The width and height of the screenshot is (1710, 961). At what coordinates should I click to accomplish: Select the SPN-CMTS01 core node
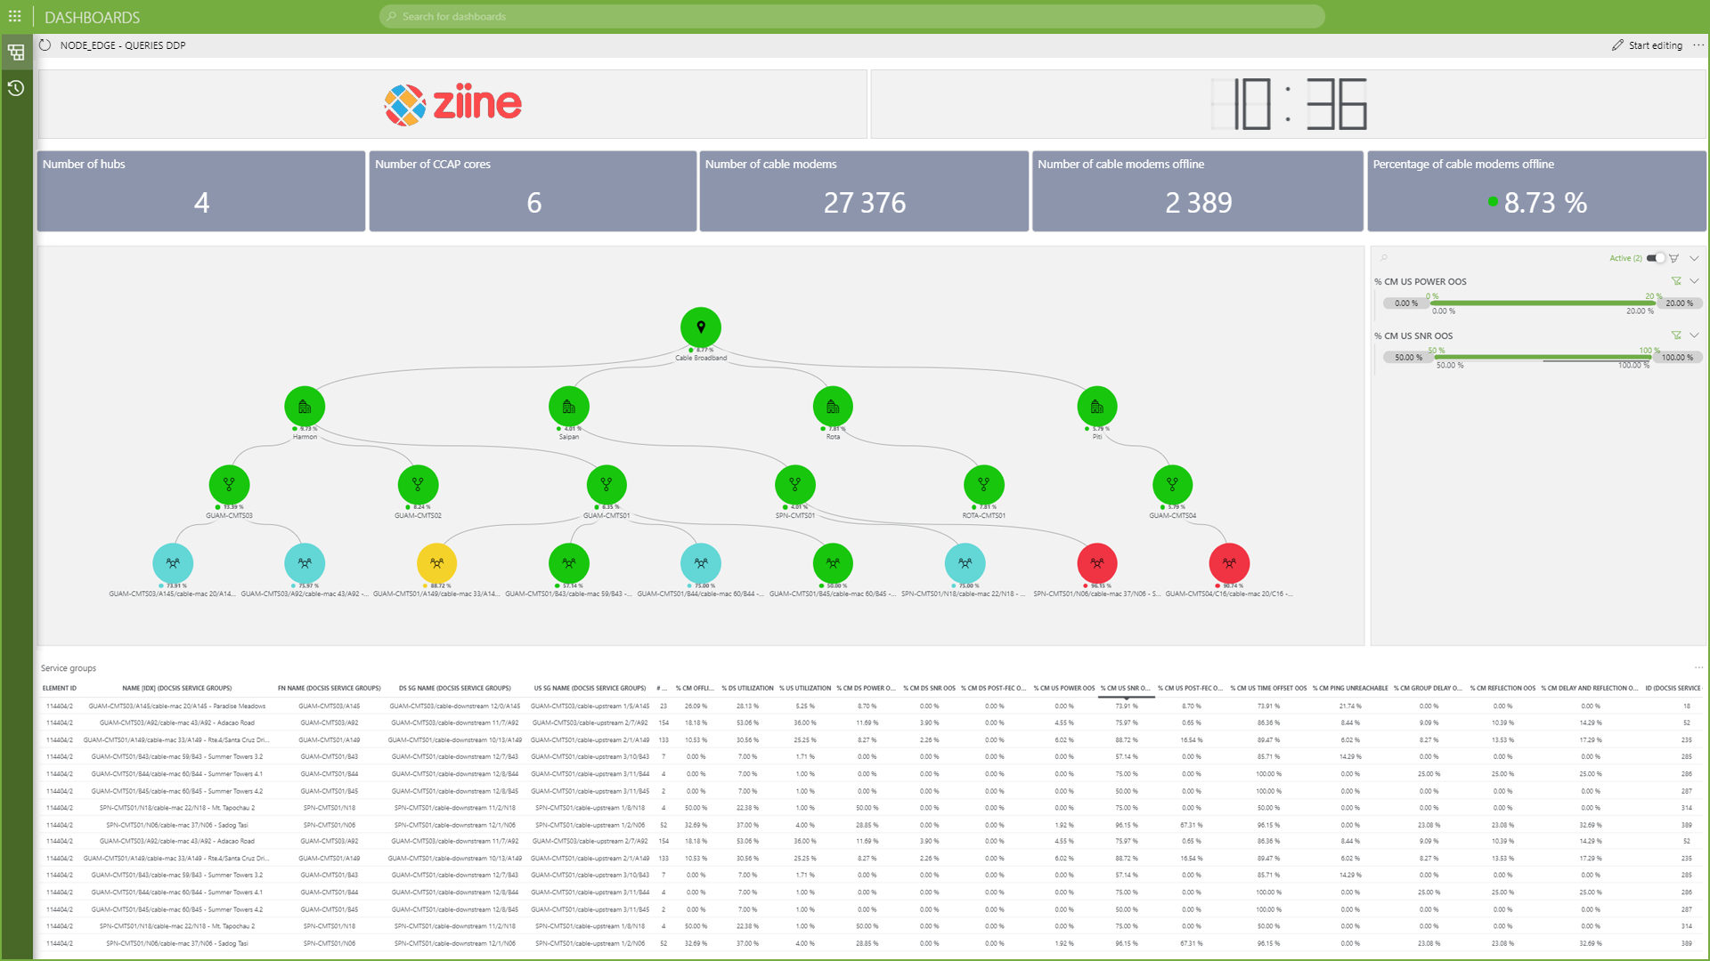tap(795, 485)
